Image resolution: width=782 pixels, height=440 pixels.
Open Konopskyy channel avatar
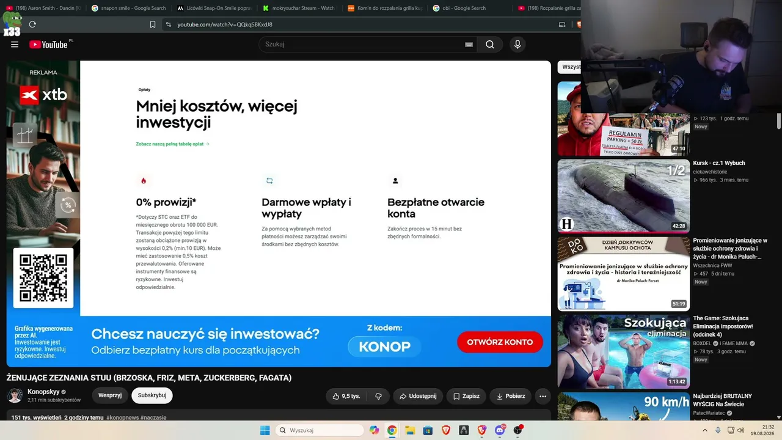click(15, 395)
